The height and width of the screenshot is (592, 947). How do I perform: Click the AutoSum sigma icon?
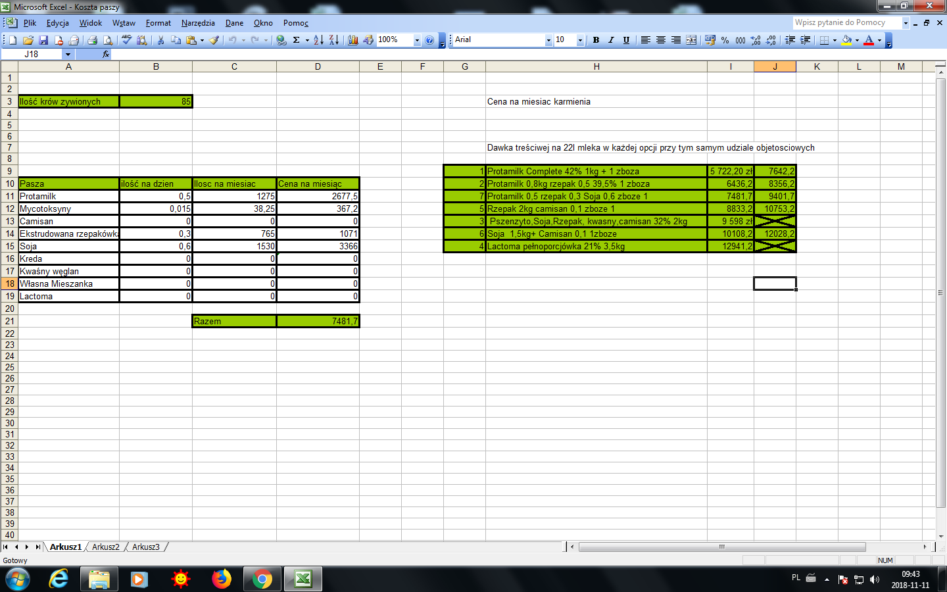click(296, 40)
